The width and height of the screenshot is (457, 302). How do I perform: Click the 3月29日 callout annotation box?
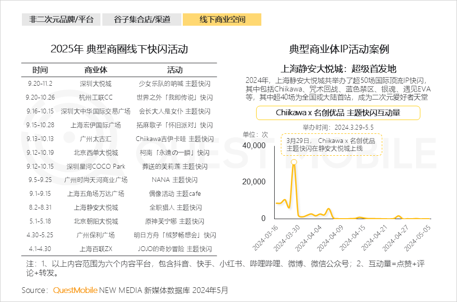(x=331, y=145)
